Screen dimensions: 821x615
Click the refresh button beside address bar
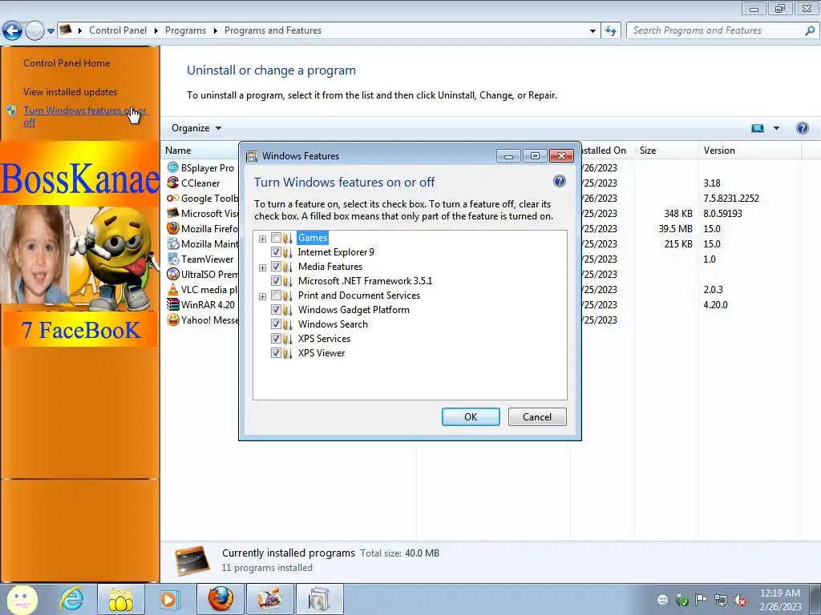[x=610, y=30]
